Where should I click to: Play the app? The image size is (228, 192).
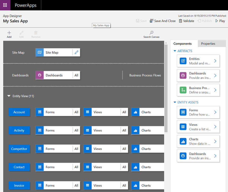coord(220,21)
